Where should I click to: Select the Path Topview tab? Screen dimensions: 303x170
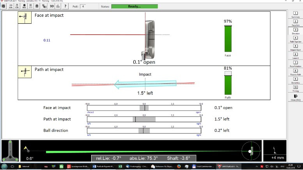(x=295, y=39)
